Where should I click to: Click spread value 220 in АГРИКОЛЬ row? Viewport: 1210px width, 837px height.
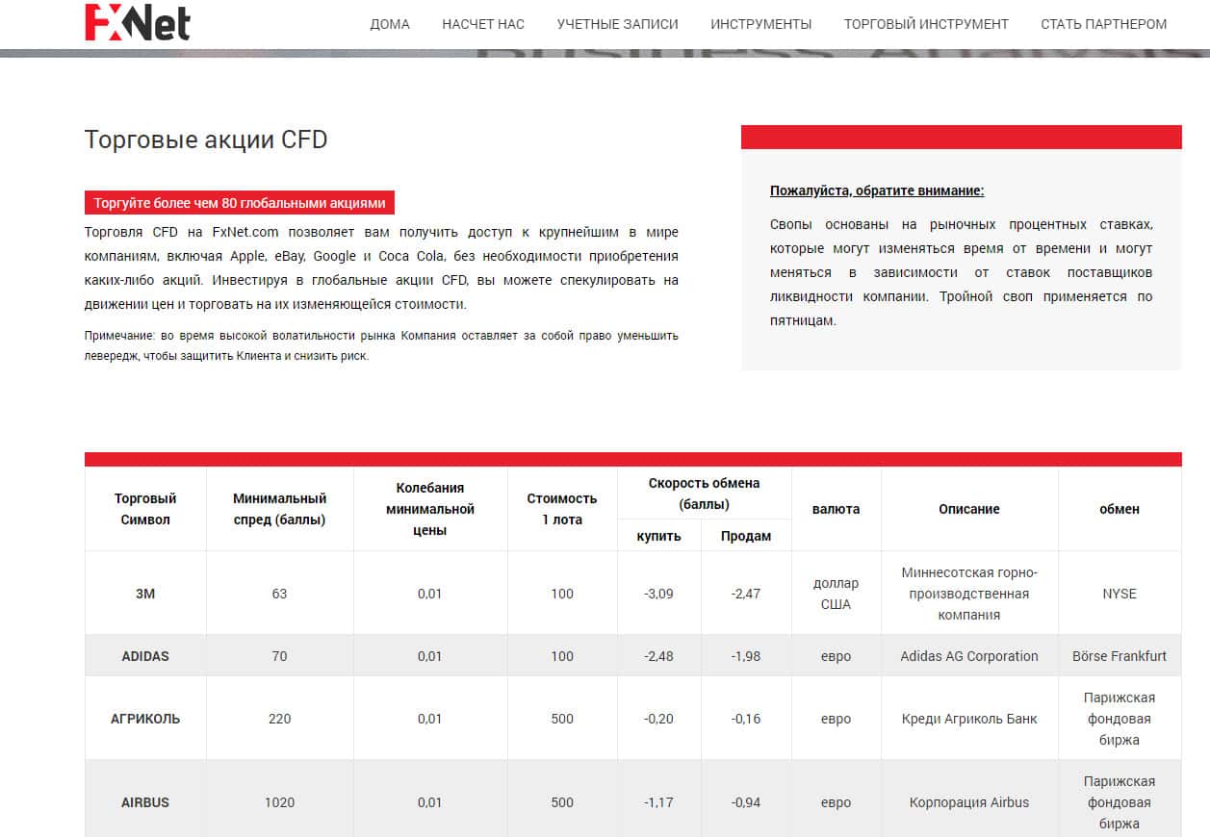pyautogui.click(x=280, y=719)
